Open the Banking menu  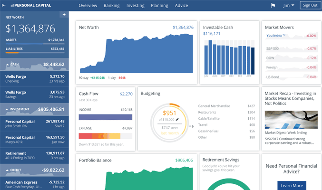coord(112,6)
